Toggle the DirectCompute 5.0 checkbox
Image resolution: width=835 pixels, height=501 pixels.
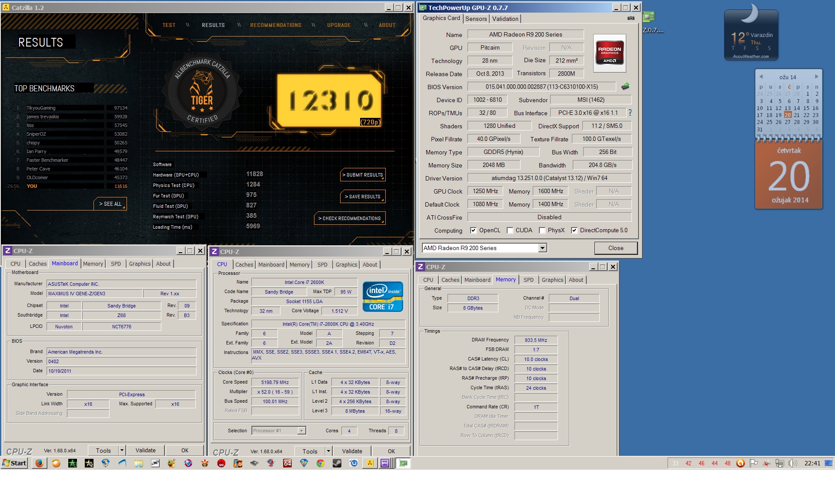point(574,230)
